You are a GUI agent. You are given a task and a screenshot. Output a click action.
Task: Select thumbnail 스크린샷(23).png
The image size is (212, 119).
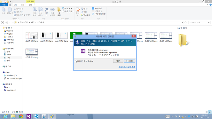(47, 37)
